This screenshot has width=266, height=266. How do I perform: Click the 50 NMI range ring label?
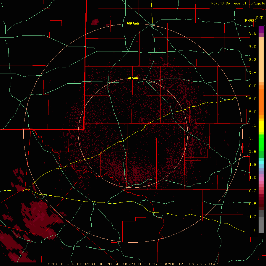(133, 78)
